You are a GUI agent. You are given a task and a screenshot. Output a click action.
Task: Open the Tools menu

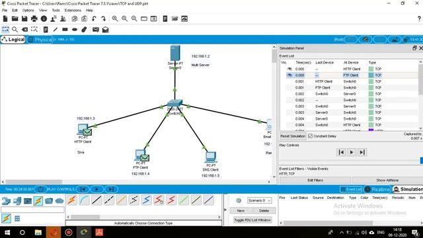tap(56, 11)
